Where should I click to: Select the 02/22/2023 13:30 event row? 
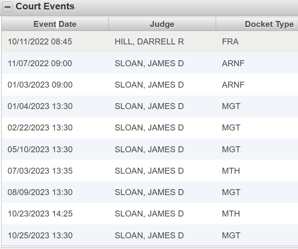coord(40,128)
